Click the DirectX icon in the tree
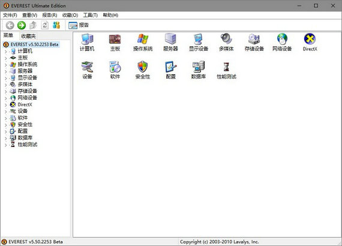The image size is (342, 246). tap(13, 104)
